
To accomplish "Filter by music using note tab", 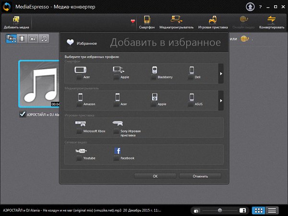I will pos(44,39).
